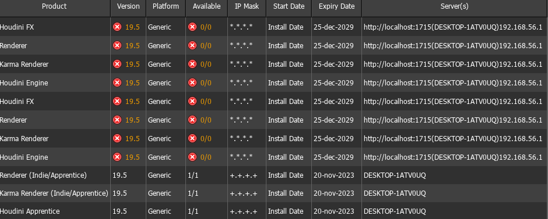Click the version error icon in the second Houdini FX row
This screenshot has height=219, width=548.
117,101
